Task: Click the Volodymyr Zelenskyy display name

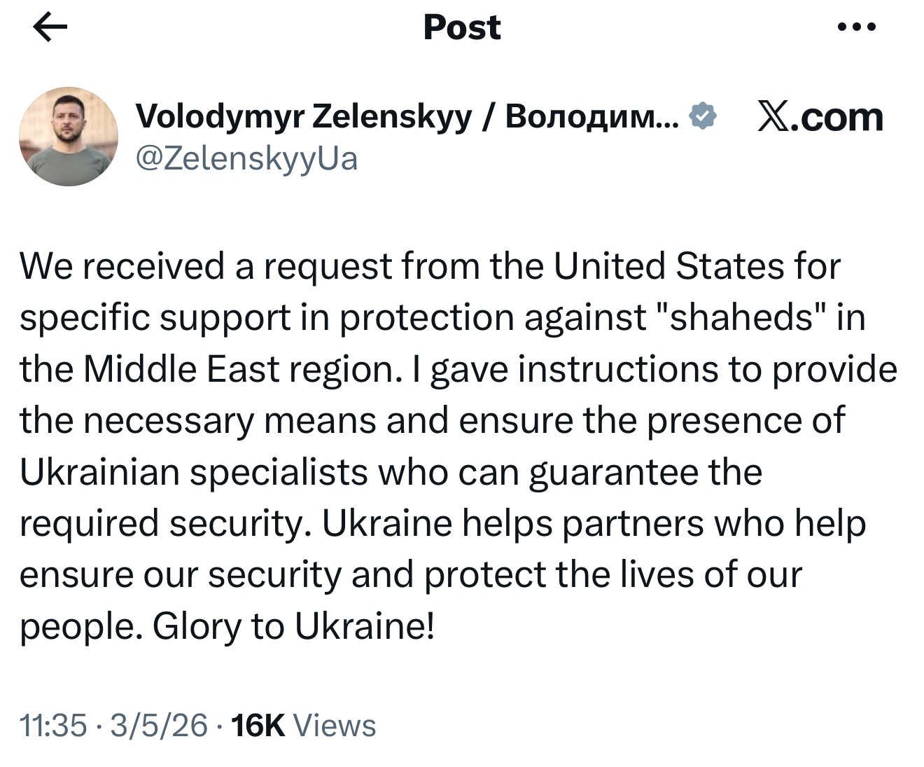Action: tap(406, 116)
